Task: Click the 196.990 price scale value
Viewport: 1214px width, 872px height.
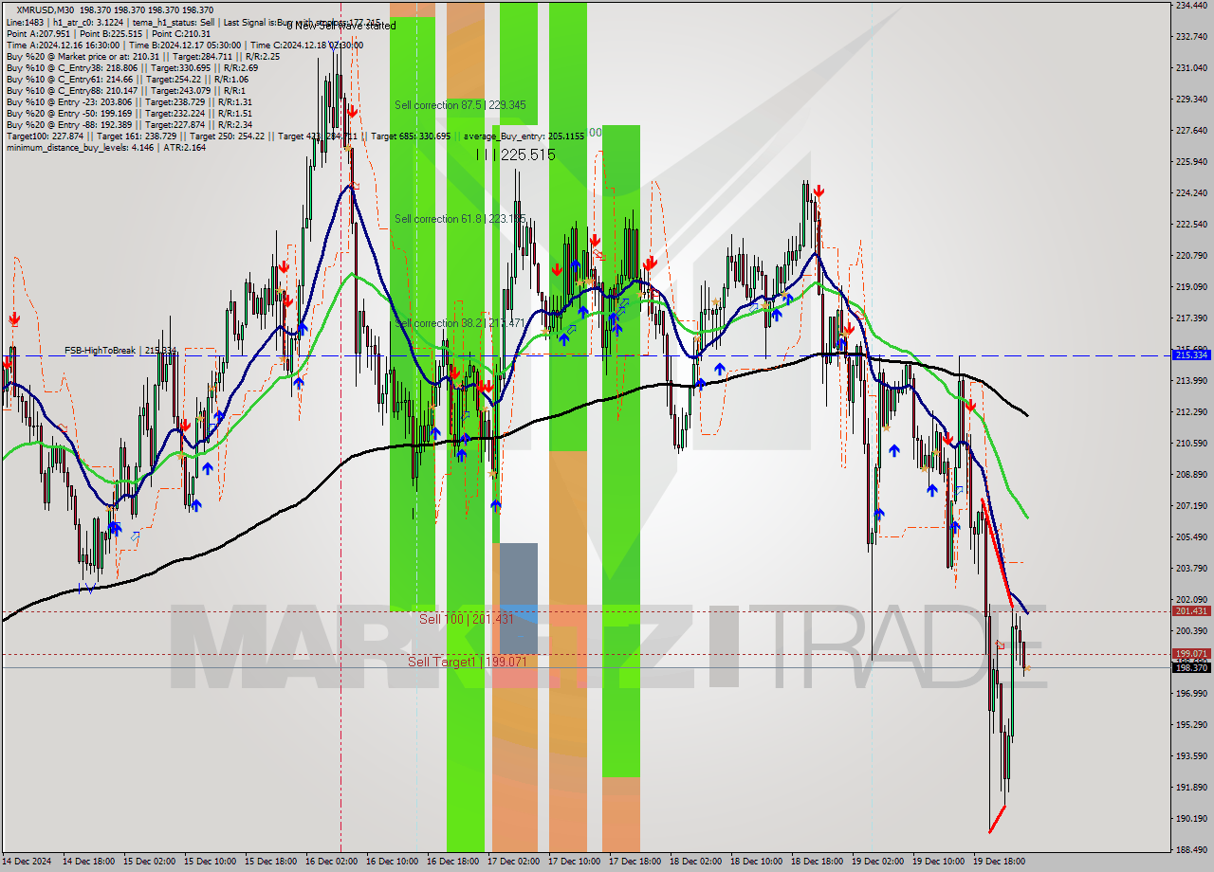Action: tap(1191, 694)
